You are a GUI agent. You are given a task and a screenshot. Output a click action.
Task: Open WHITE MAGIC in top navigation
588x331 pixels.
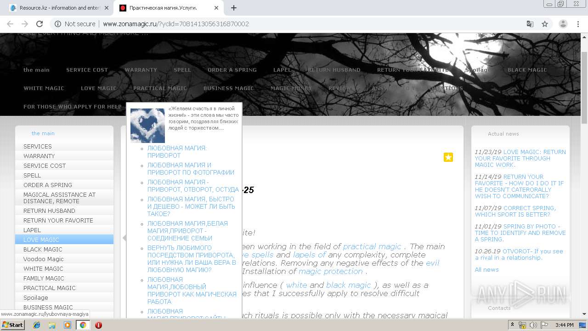click(44, 88)
